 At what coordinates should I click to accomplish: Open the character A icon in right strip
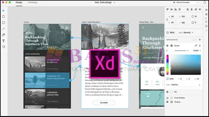tap(206, 18)
